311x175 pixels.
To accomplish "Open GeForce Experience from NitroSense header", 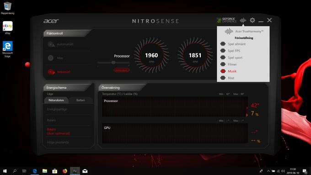I will (x=227, y=20).
